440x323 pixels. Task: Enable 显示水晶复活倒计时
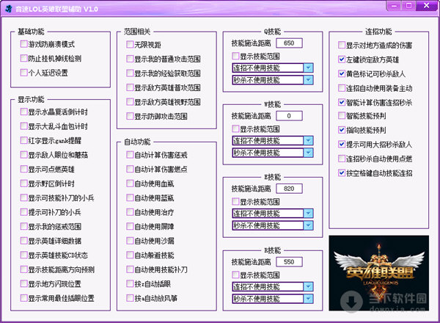(x=23, y=112)
